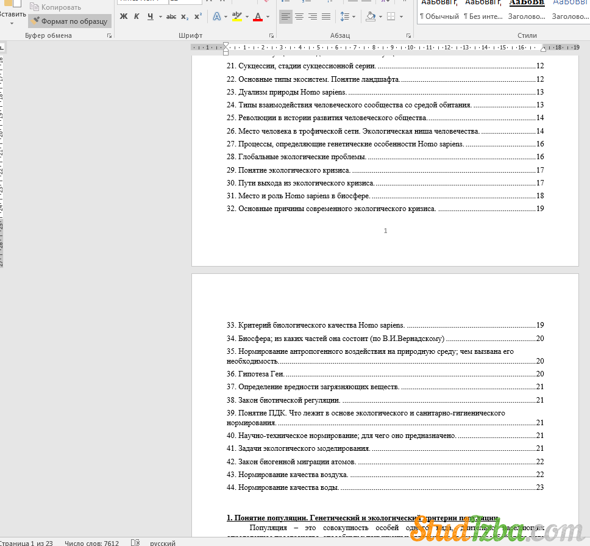Expand the font color dropdown arrow

(x=268, y=16)
